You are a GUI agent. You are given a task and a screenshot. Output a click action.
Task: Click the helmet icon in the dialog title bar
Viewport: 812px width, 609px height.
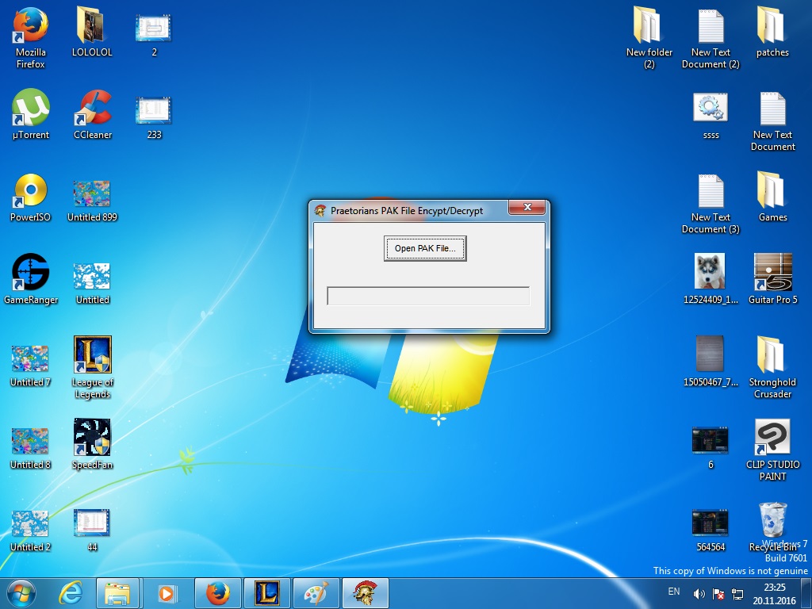[x=320, y=210]
